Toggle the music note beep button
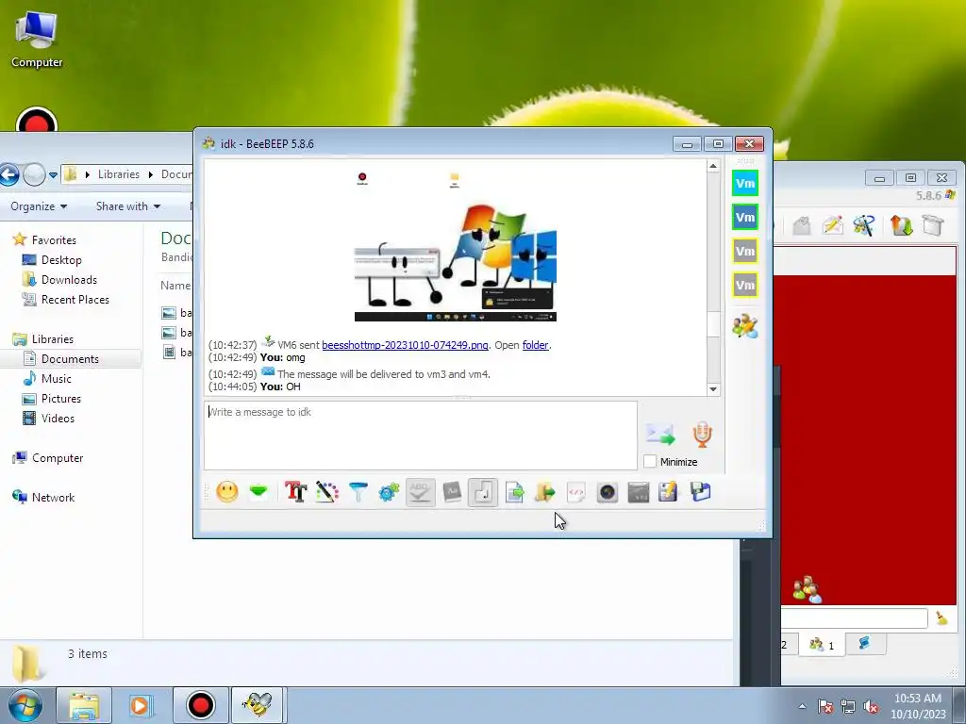 tap(483, 492)
